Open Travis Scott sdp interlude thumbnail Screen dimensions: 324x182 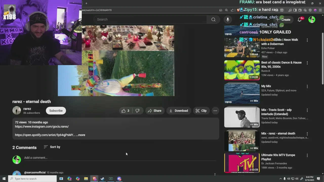[x=242, y=117]
